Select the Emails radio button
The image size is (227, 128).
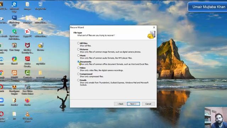78,80
